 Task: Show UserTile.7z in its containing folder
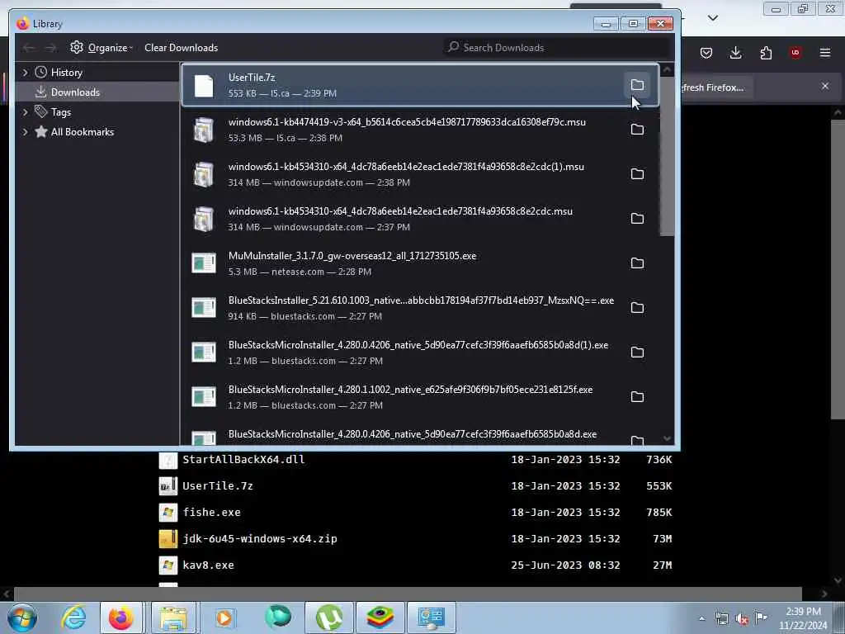637,85
